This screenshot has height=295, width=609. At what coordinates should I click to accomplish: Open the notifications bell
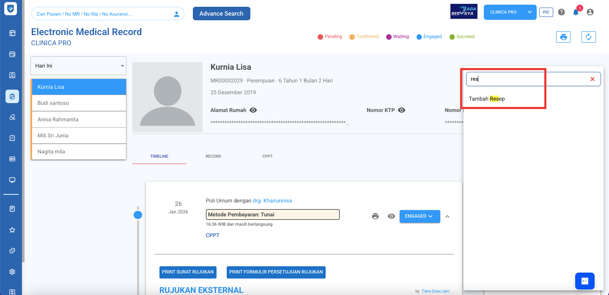(x=576, y=12)
